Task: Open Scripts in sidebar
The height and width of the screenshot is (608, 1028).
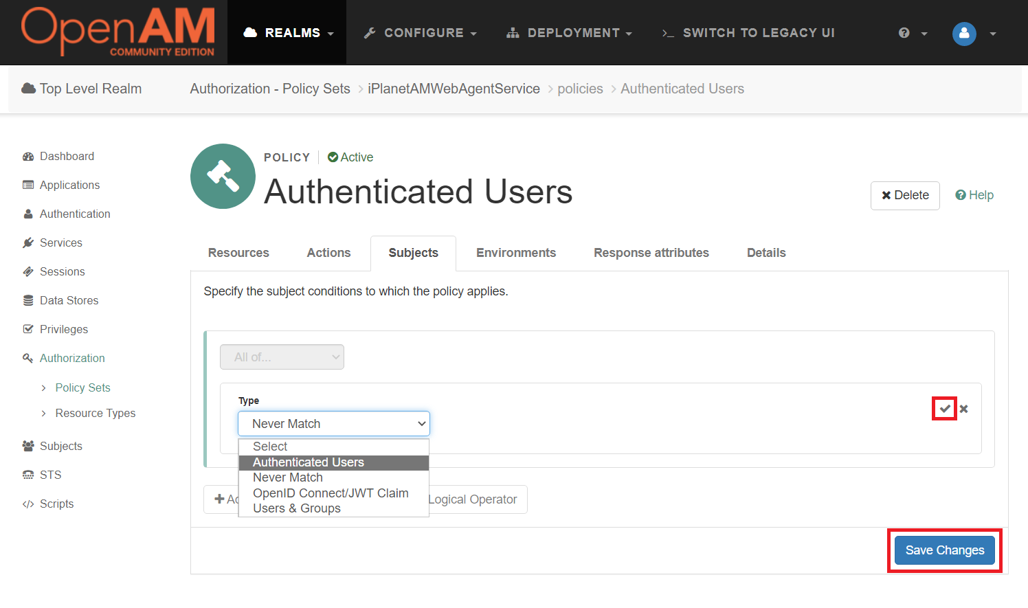Action: click(56, 504)
